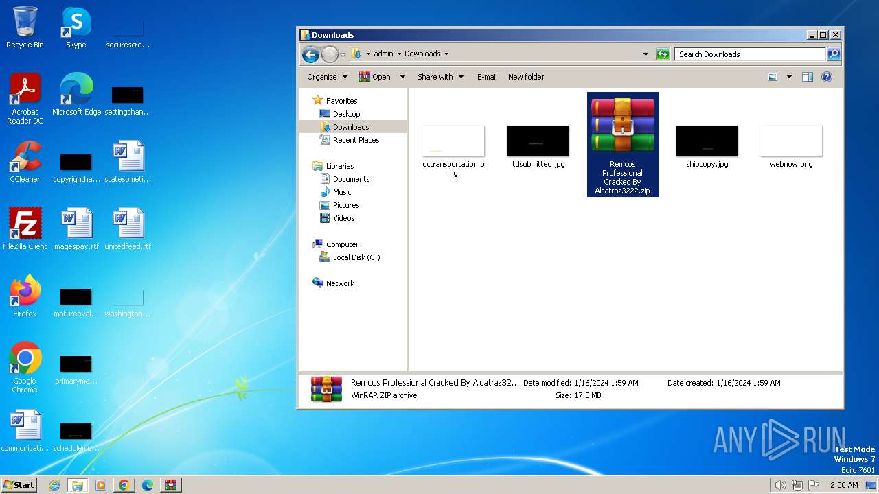Open Local Disk (C:)
This screenshot has width=879, height=494.
(x=356, y=257)
